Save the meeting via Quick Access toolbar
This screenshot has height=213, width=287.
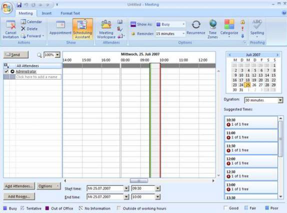point(19,5)
